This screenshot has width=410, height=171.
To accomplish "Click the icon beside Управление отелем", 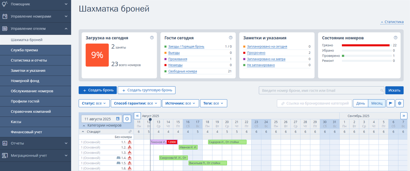I will click(5, 28).
